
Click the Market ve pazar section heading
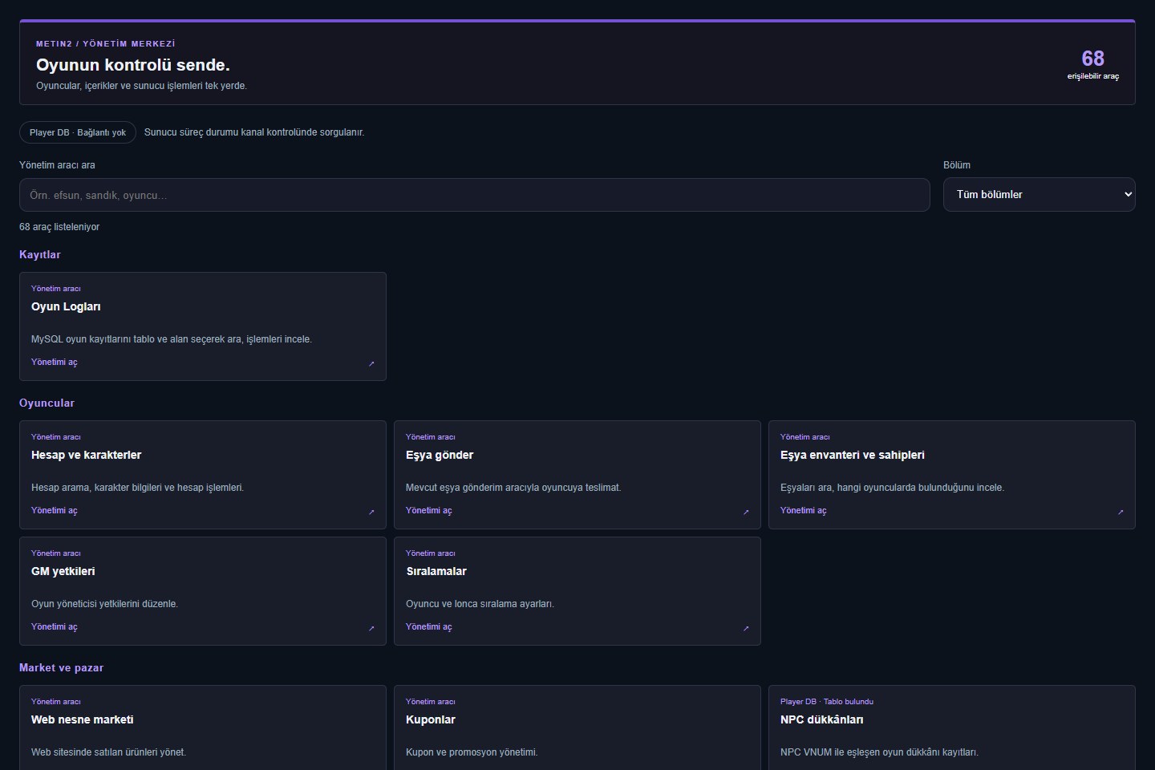61,667
